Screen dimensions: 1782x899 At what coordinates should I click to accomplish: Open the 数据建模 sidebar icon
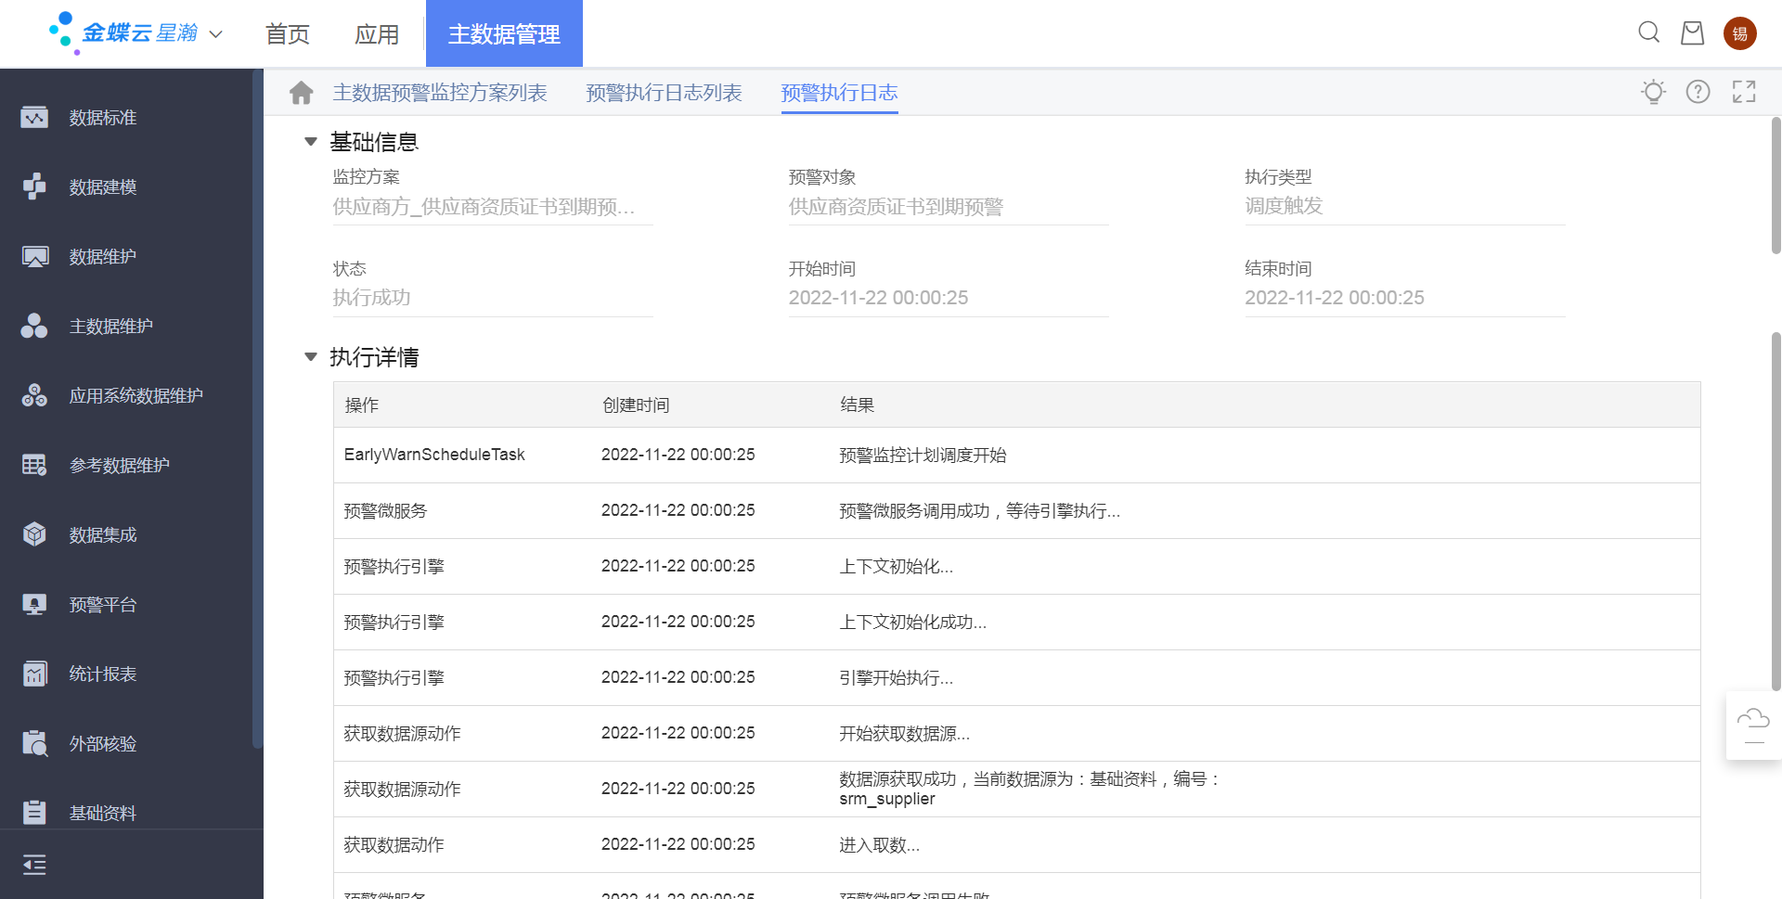34,186
